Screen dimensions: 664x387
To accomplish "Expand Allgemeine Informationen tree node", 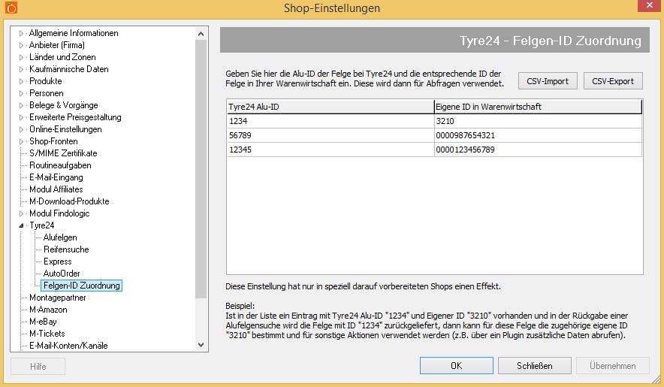I will pos(21,33).
